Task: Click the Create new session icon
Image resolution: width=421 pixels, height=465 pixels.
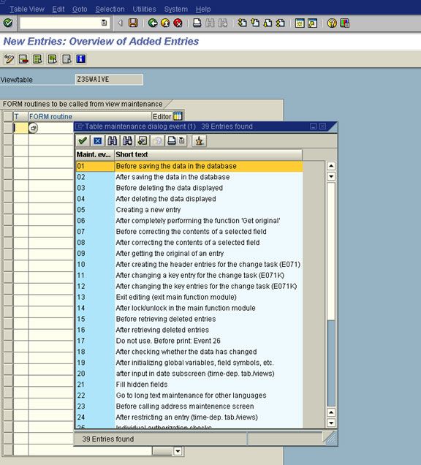Action: pyautogui.click(x=300, y=23)
